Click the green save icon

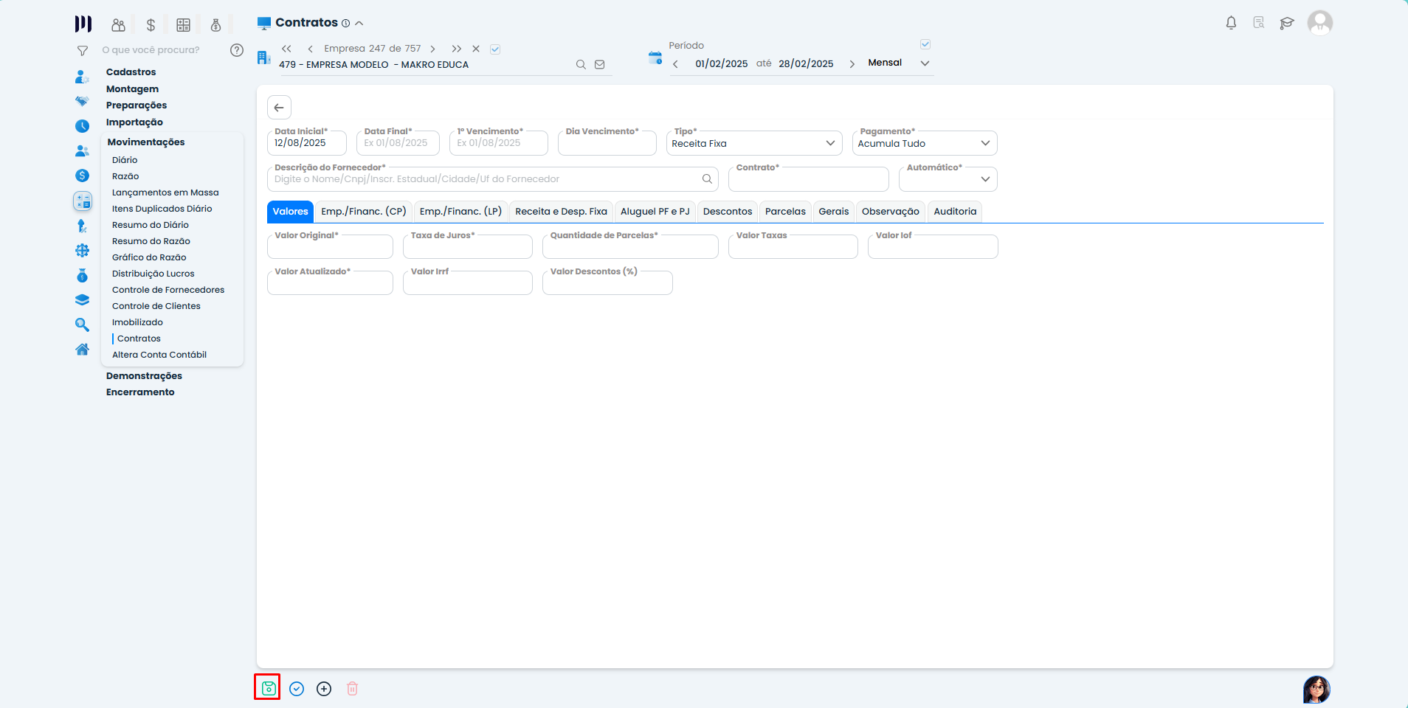(269, 688)
